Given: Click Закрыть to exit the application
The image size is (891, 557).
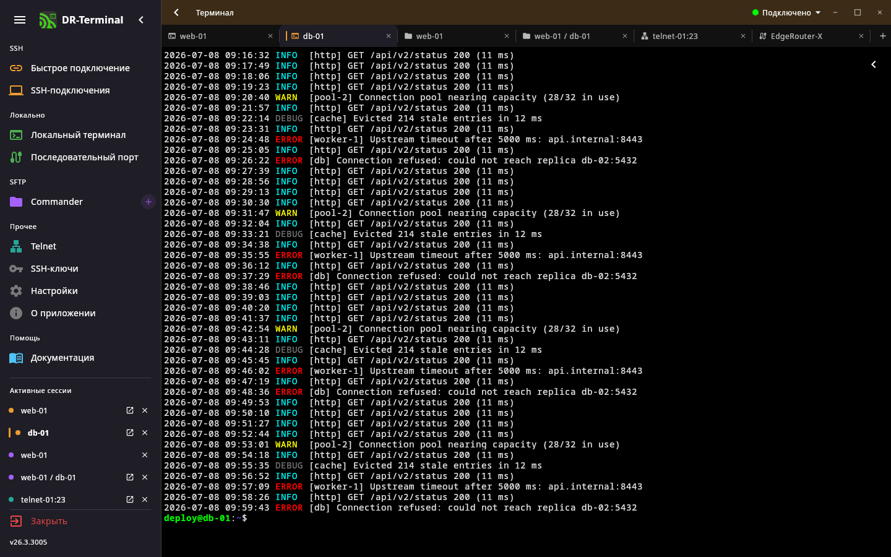Looking at the screenshot, I should [x=80, y=521].
